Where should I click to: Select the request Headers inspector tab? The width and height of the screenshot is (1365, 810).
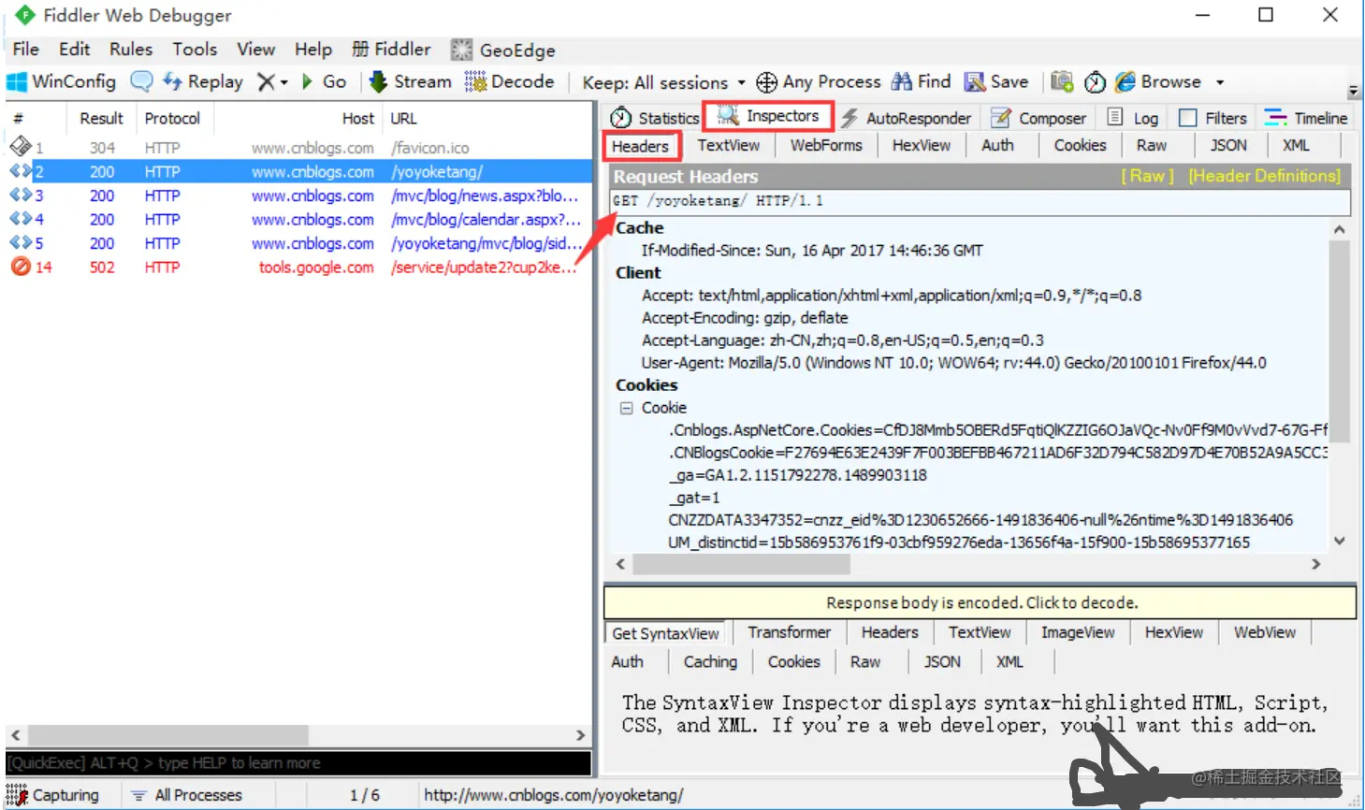click(x=641, y=147)
